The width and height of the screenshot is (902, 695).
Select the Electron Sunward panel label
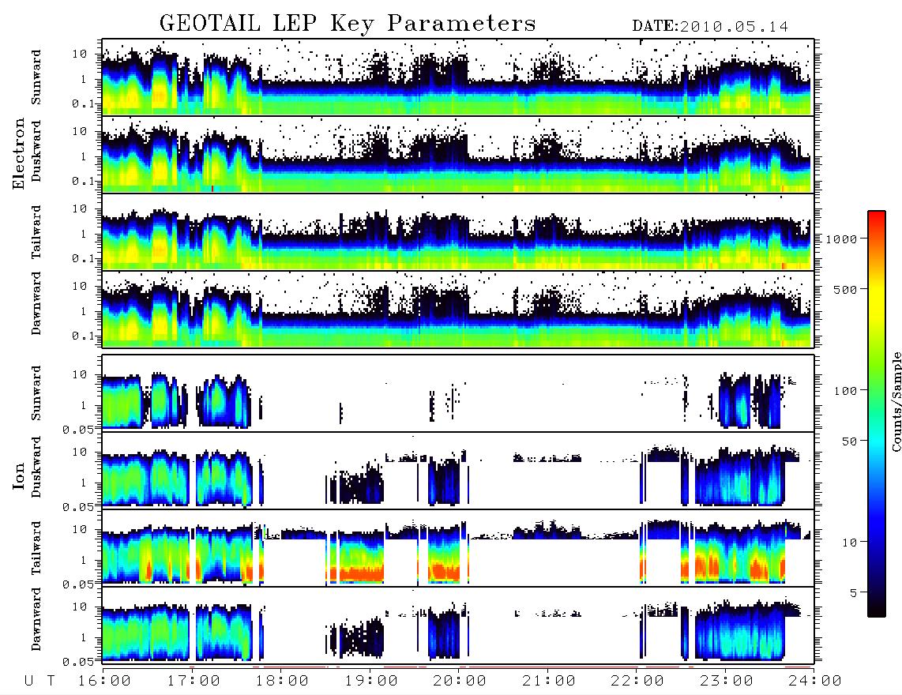36,77
